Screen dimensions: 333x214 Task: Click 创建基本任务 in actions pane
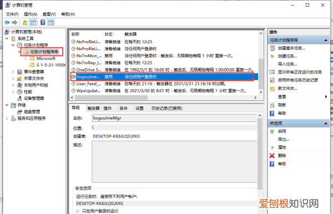[x=291, y=48]
